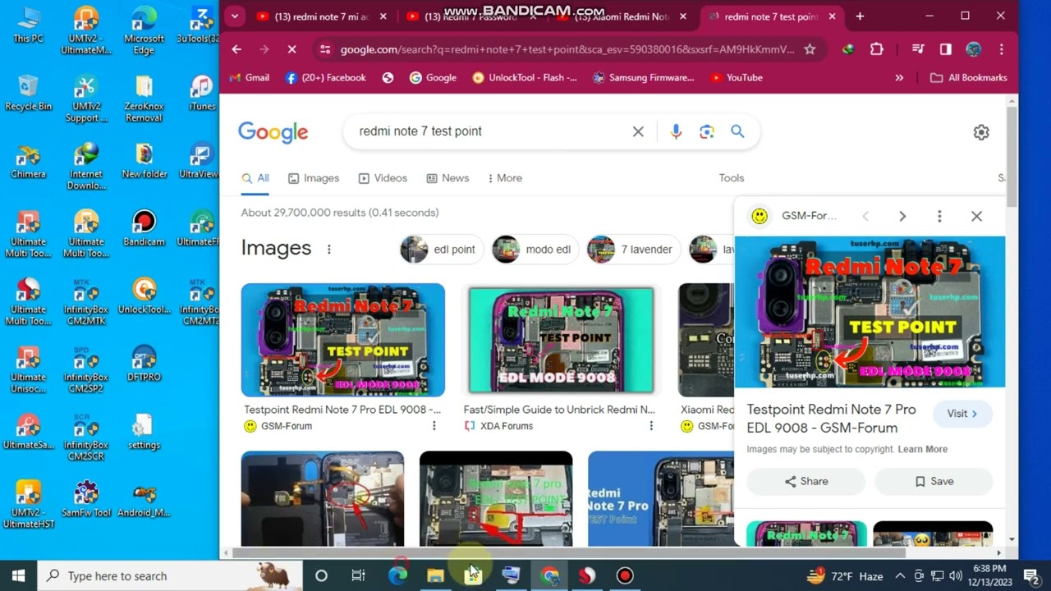This screenshot has width=1051, height=591.
Task: Open Chrome extensions puzzle icon
Action: [x=876, y=49]
